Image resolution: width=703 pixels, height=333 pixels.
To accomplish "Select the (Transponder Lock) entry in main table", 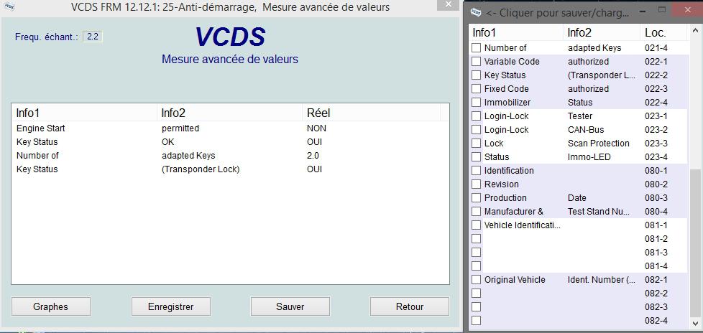I will click(201, 169).
